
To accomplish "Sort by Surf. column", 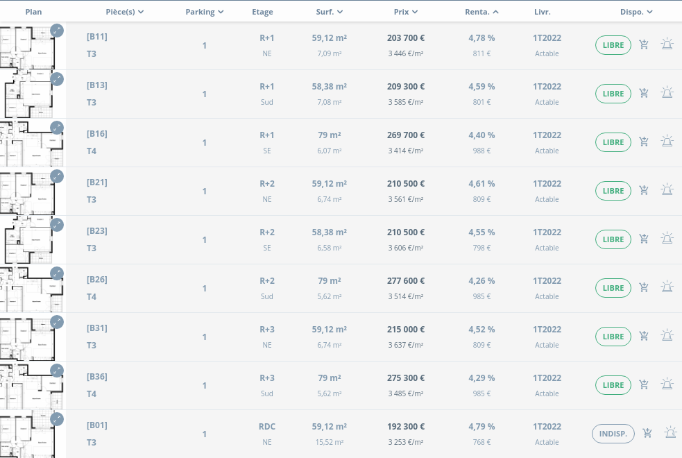I will (330, 12).
